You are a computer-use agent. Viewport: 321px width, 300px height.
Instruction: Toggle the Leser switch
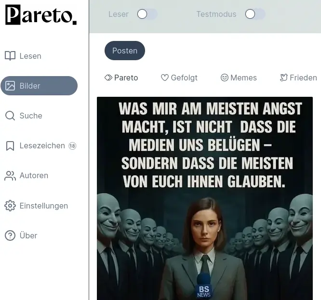coord(147,14)
